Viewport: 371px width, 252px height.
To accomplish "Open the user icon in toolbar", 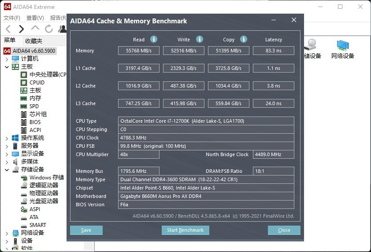I will click(x=63, y=29).
